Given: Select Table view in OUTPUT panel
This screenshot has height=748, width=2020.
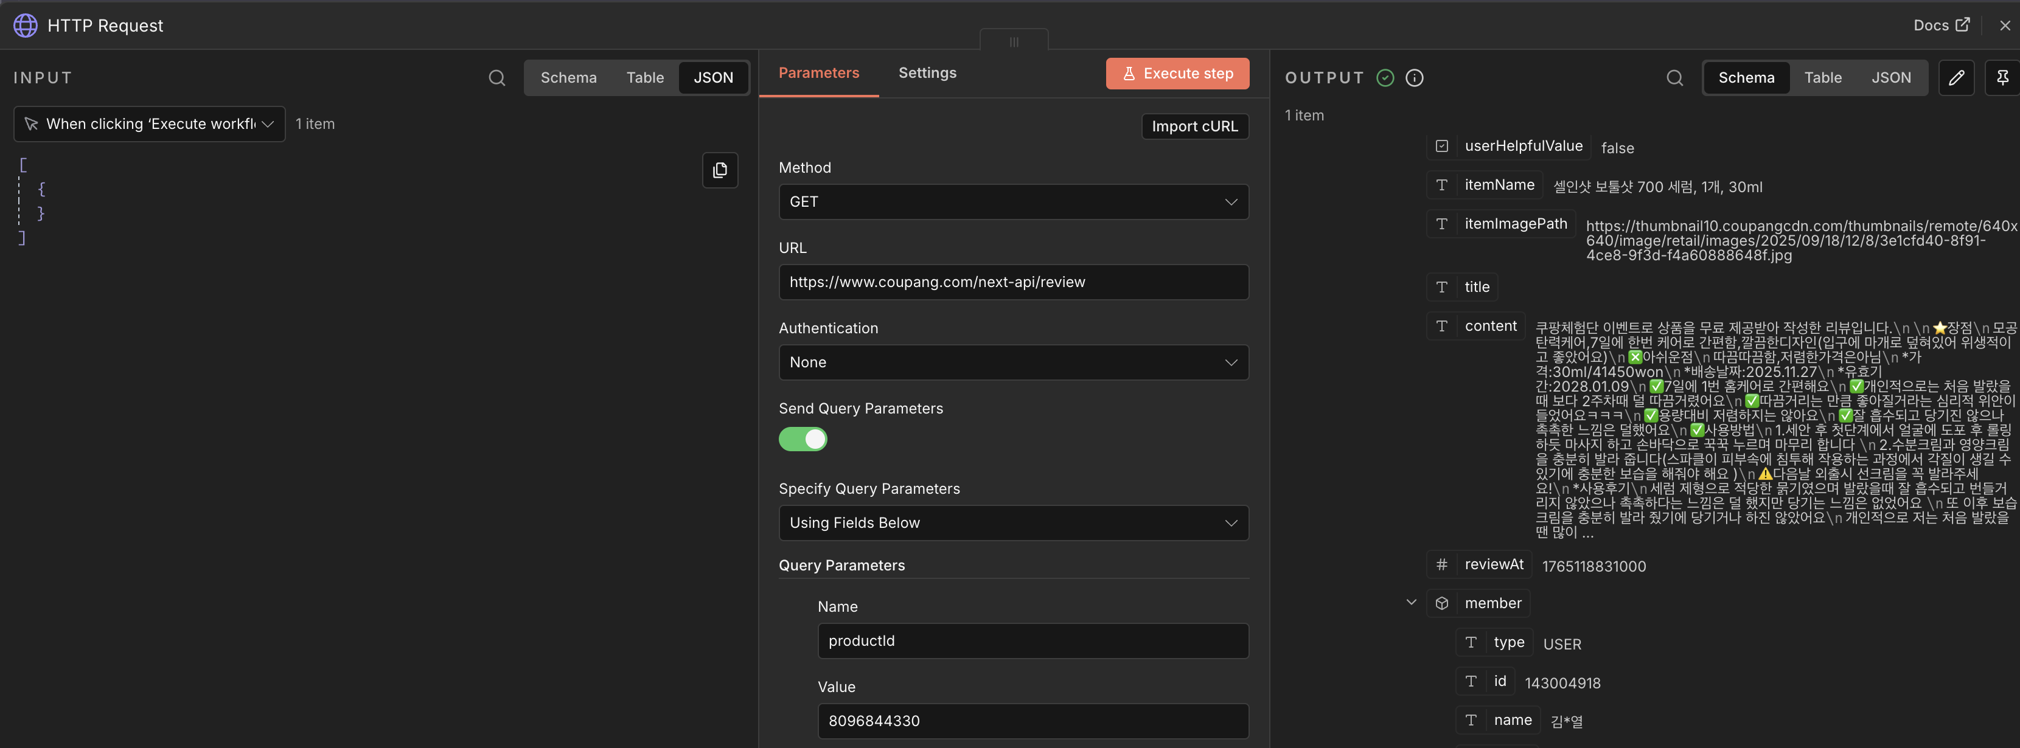Looking at the screenshot, I should tap(1822, 78).
